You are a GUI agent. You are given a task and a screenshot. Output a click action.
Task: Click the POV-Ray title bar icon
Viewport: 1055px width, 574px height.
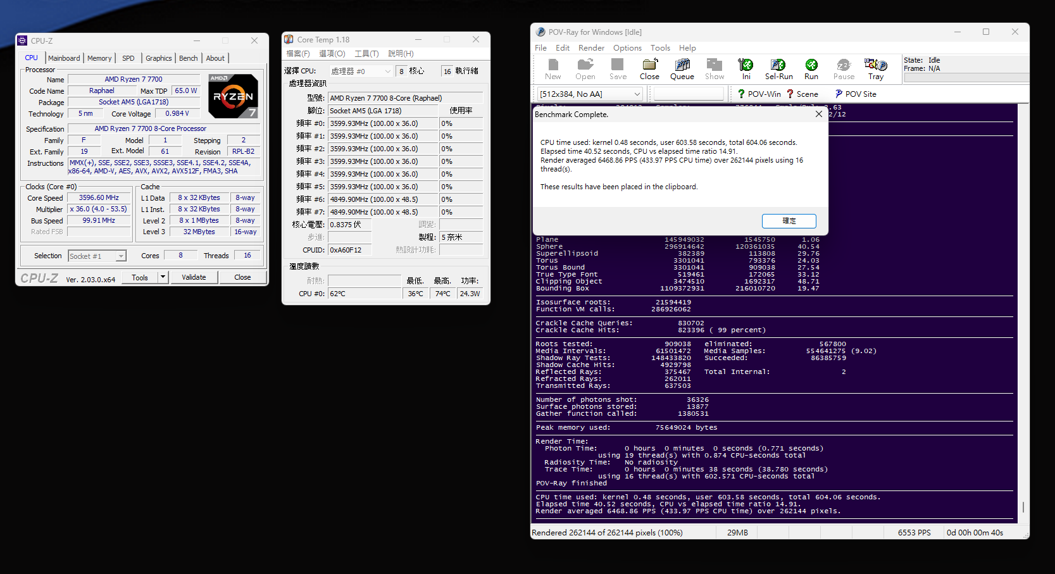540,32
